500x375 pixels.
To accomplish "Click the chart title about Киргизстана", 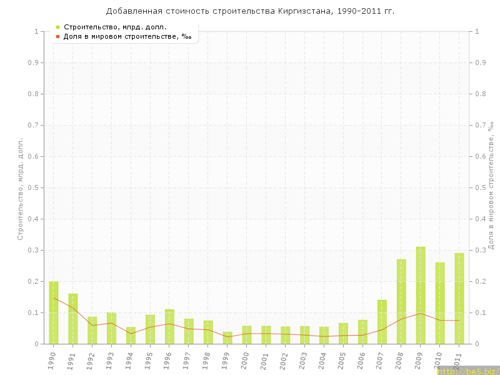I will [x=250, y=11].
